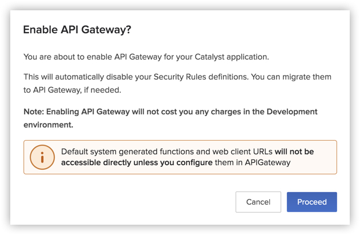The height and width of the screenshot is (235, 360).
Task: Click the "Enable API Gateway?" dialog title
Action: click(77, 30)
